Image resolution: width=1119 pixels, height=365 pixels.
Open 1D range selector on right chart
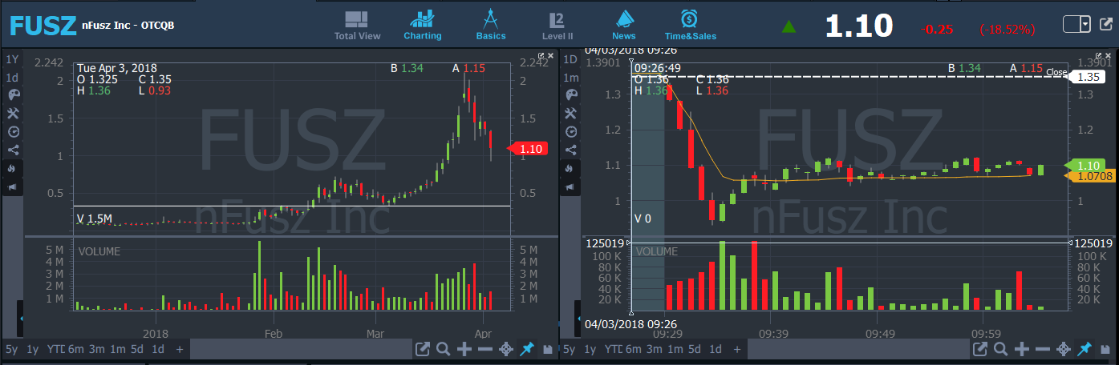tap(571, 59)
